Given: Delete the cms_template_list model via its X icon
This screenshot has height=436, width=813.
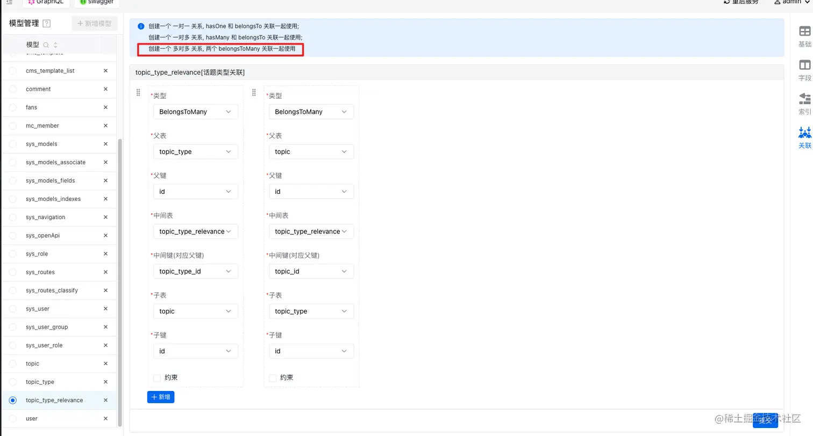Looking at the screenshot, I should 105,70.
